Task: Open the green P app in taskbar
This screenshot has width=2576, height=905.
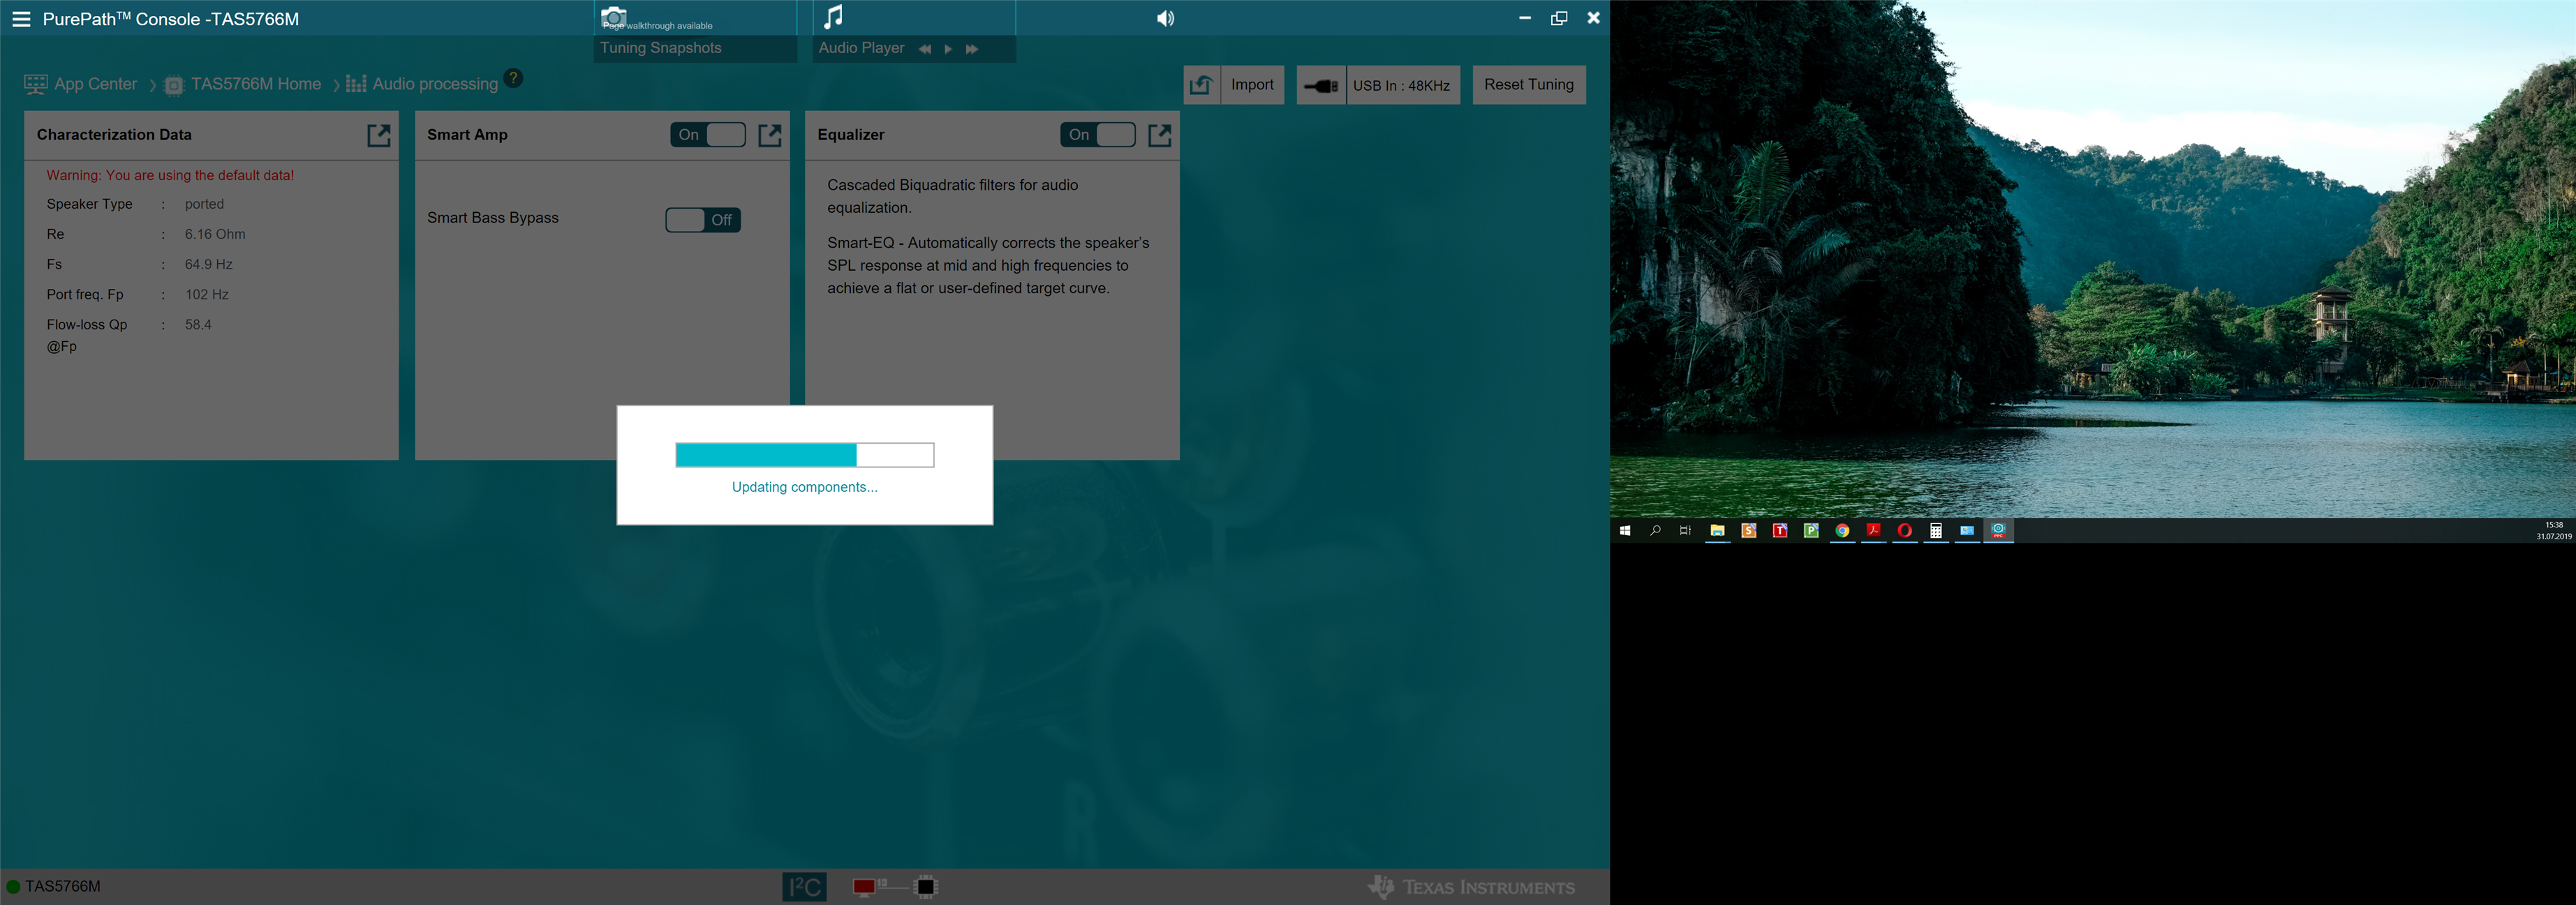Action: pyautogui.click(x=1811, y=531)
